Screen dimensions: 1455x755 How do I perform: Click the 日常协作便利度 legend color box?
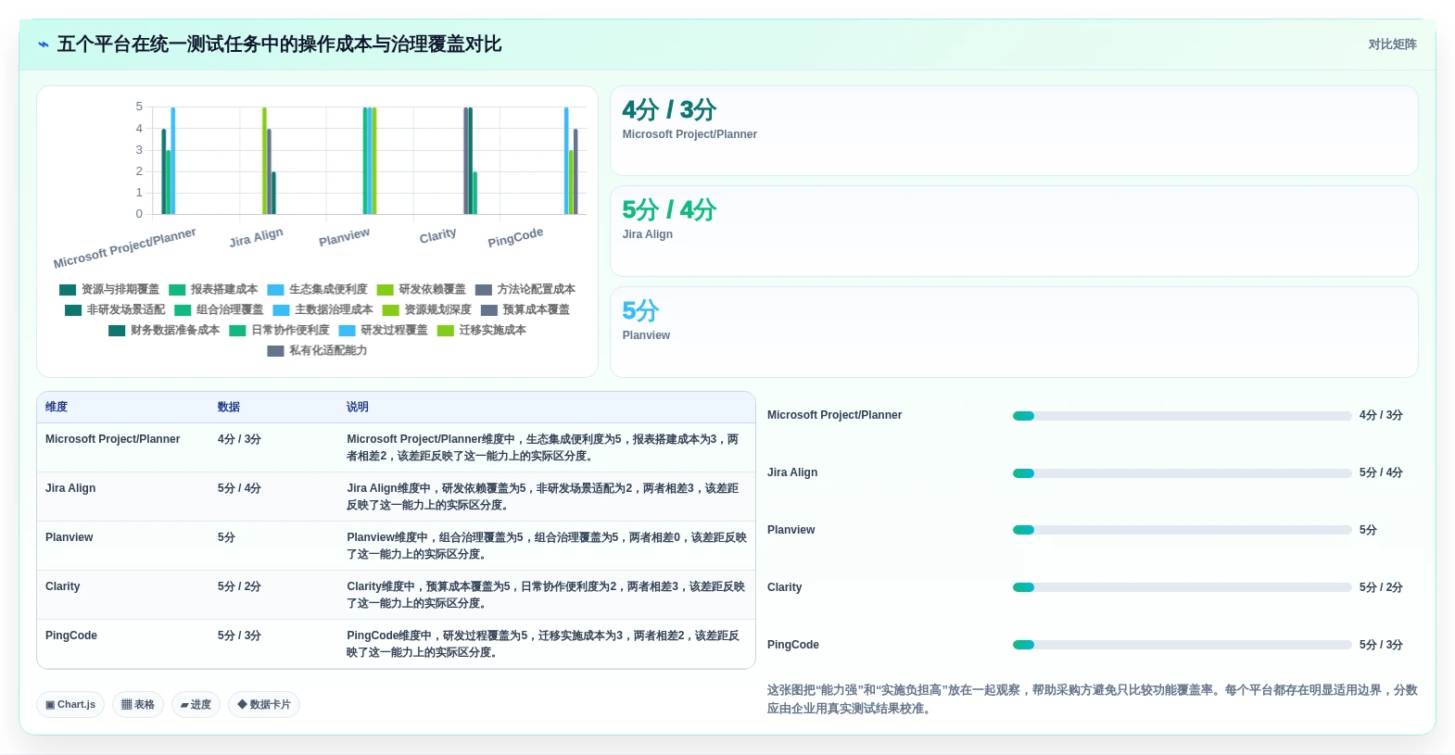(238, 331)
